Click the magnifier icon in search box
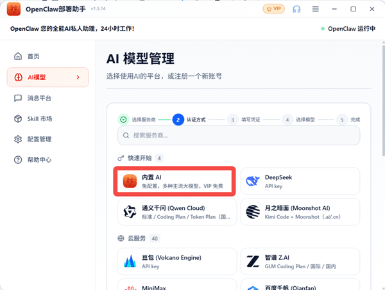 point(126,136)
